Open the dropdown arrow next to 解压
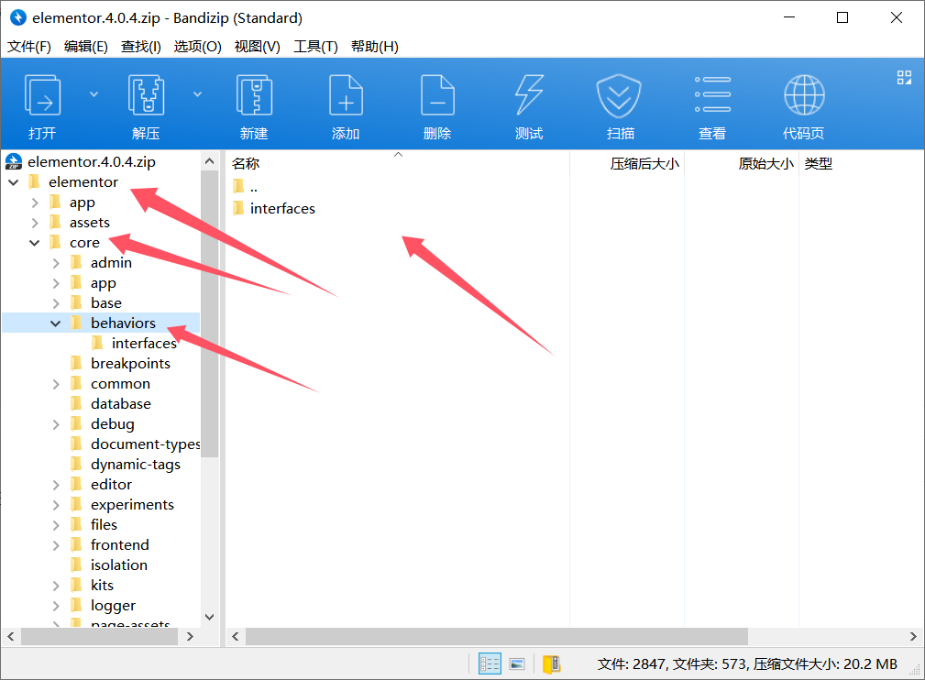Viewport: 925px width, 680px height. pos(198,94)
